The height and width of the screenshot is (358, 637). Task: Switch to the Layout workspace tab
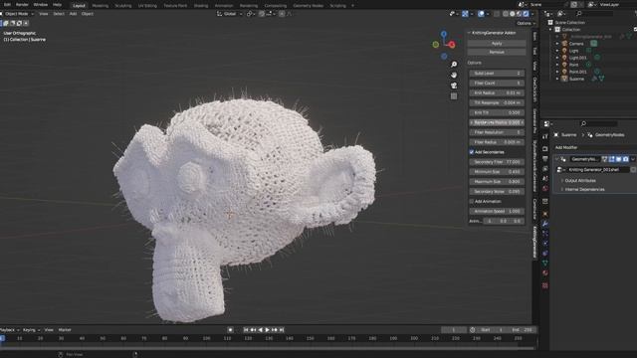pos(79,6)
